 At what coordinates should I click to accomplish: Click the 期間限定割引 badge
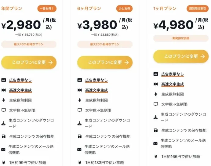198,9
